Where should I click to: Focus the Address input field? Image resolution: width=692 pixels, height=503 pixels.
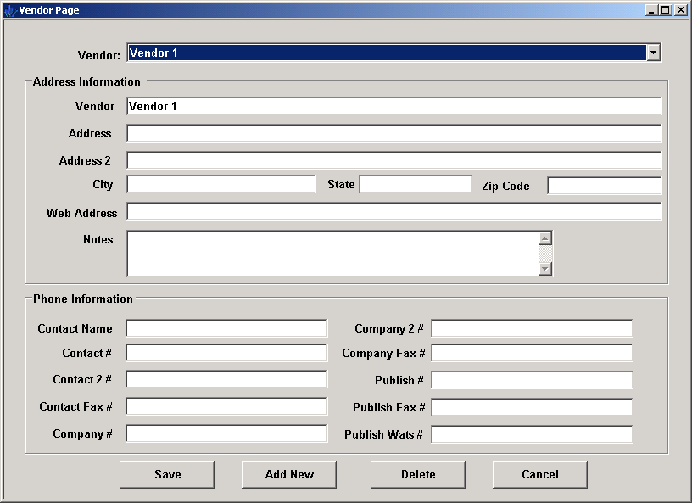[393, 133]
